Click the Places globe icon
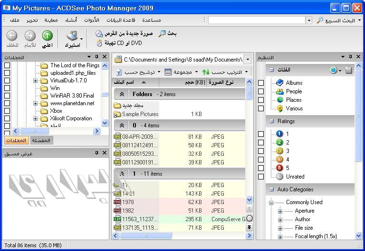This screenshot has height=251, width=365. [280, 100]
